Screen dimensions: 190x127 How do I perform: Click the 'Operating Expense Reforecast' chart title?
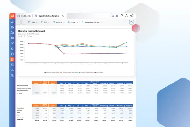click(x=31, y=31)
